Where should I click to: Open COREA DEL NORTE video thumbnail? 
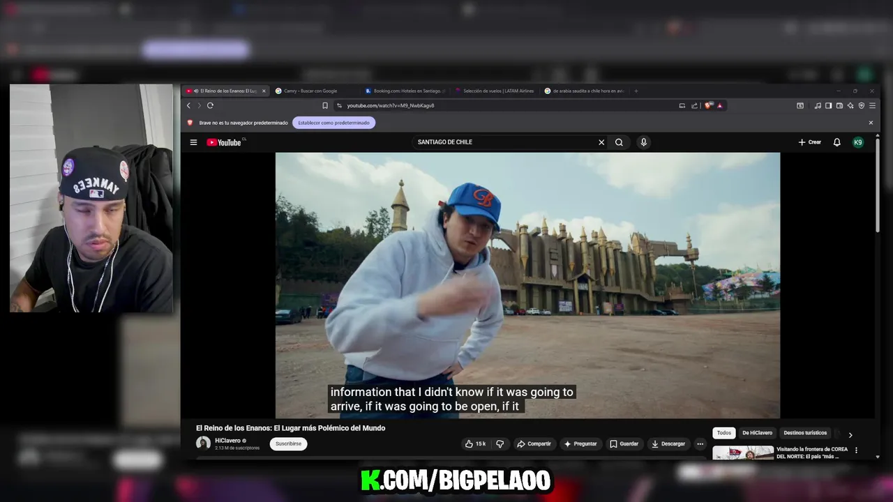click(743, 453)
